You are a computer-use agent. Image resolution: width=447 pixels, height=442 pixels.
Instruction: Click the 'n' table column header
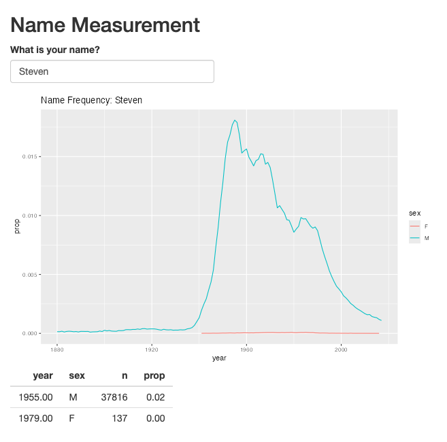(x=125, y=375)
